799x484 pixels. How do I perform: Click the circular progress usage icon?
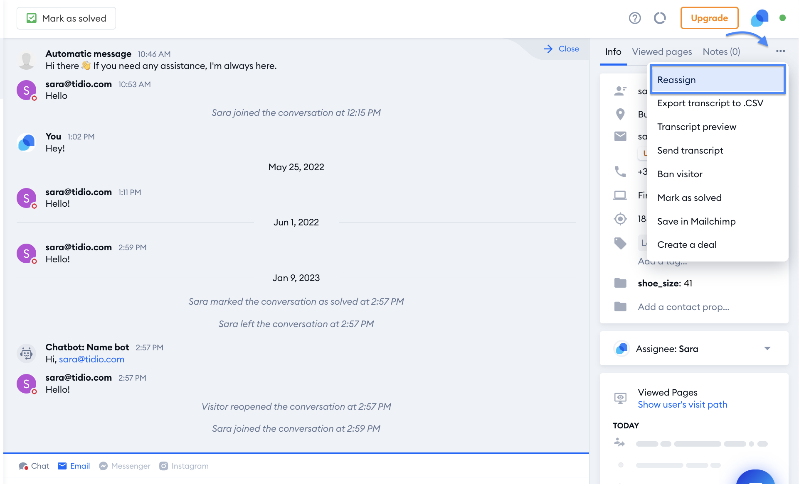660,18
